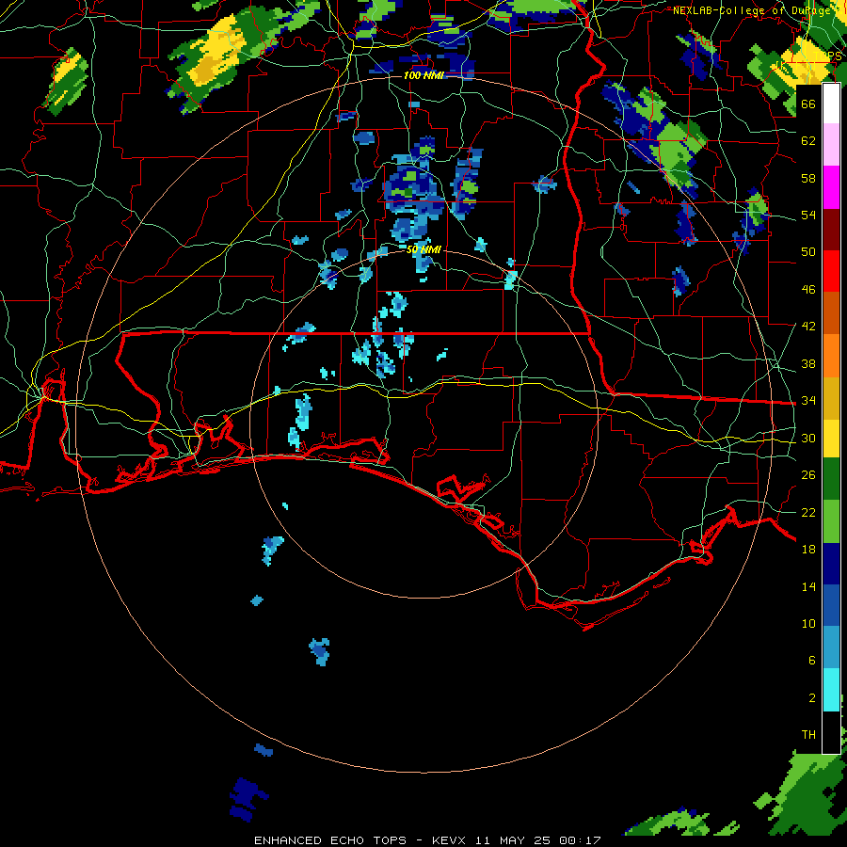Click the 'TH' legend label
Viewport: 847px width, 847px height.
point(808,735)
